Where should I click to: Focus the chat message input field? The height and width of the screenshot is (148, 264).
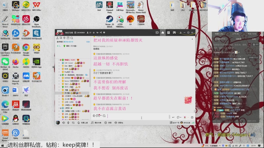[x=138, y=116]
